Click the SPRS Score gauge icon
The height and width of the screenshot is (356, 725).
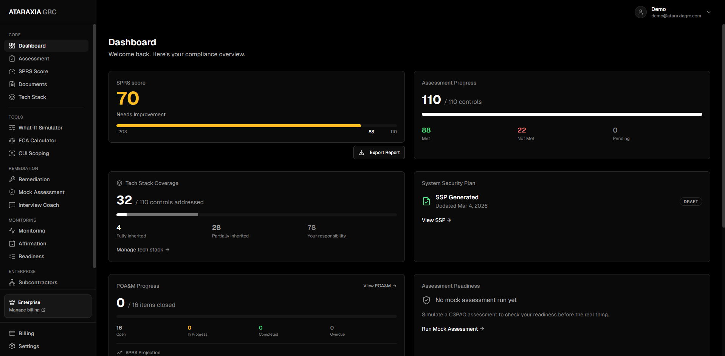(x=12, y=71)
